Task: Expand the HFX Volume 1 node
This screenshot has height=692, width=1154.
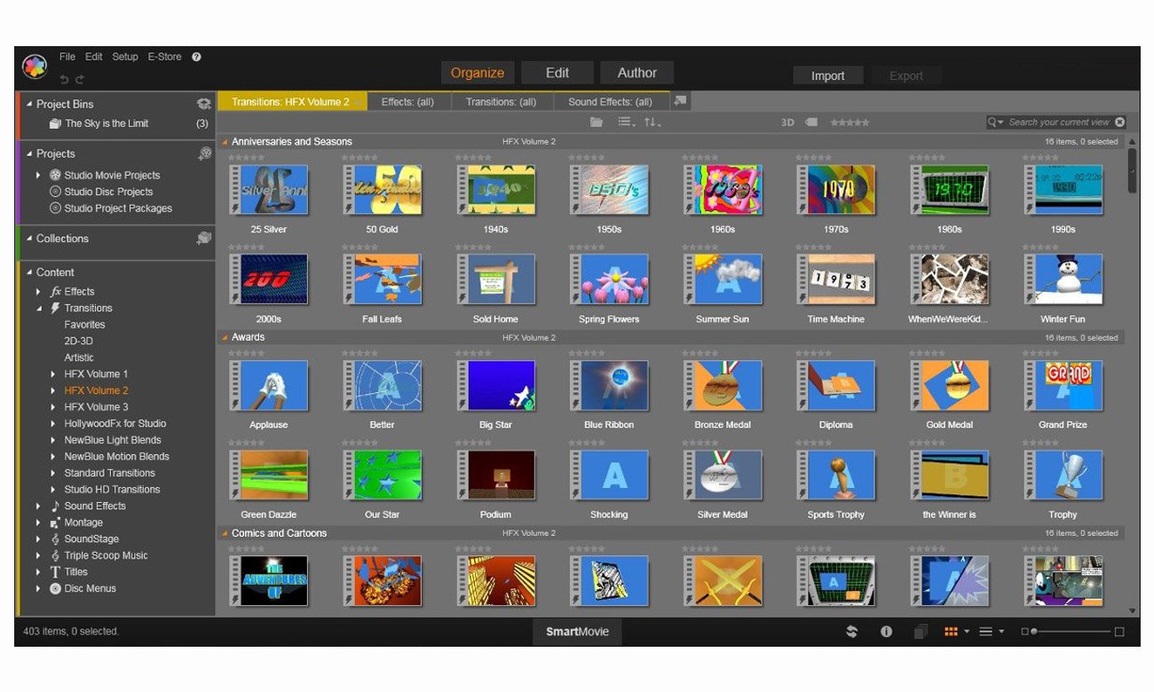Action: pos(54,374)
